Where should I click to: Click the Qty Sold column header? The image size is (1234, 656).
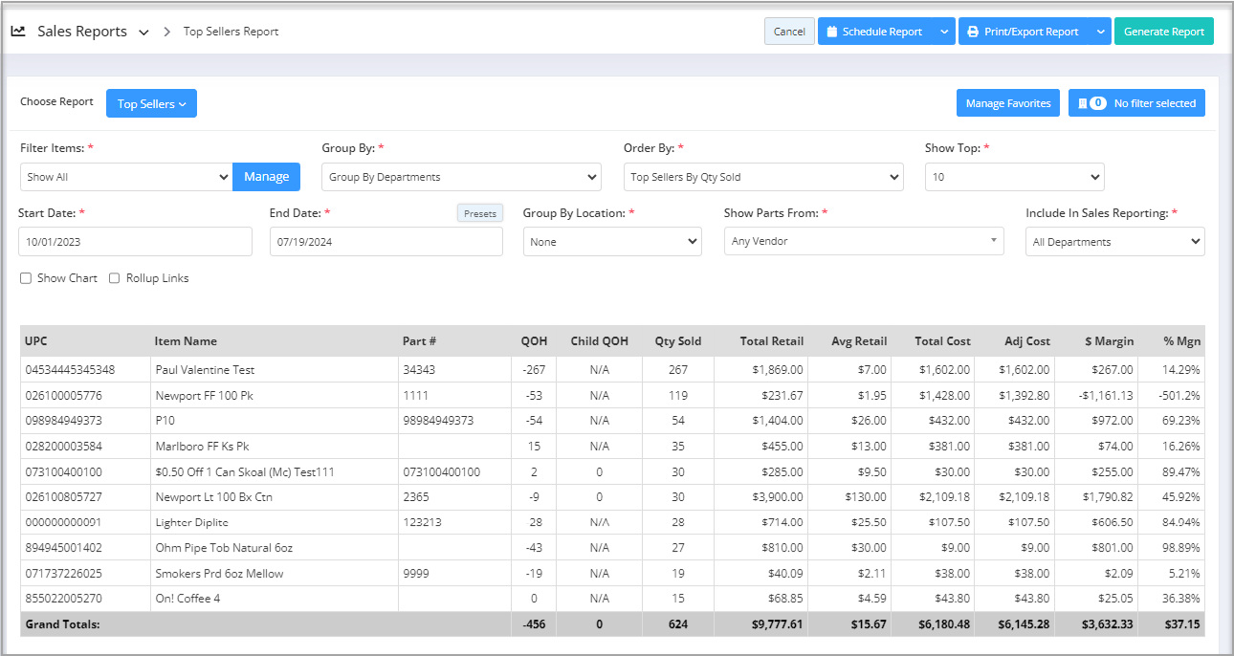click(678, 341)
